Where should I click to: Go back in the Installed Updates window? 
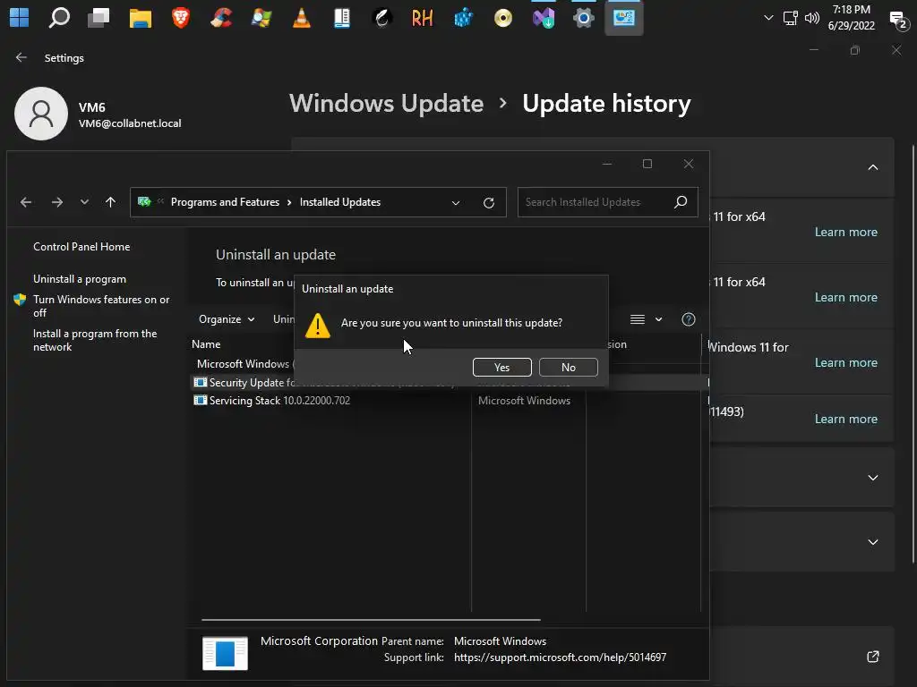tap(26, 202)
